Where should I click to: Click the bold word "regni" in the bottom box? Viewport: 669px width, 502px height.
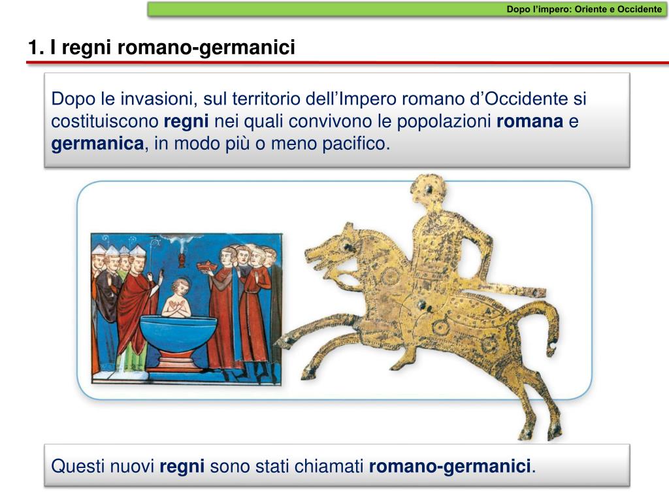point(182,466)
